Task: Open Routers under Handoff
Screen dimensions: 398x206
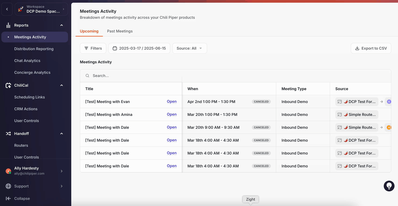Action: (x=21, y=145)
